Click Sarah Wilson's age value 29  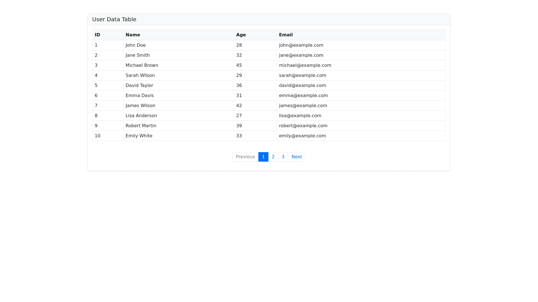coord(239,75)
